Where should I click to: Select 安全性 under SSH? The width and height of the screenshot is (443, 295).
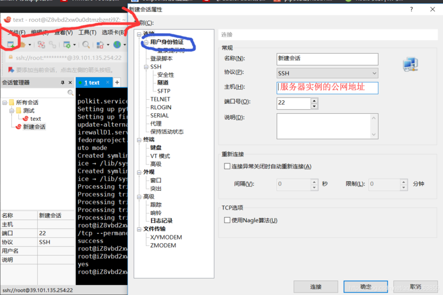(165, 75)
